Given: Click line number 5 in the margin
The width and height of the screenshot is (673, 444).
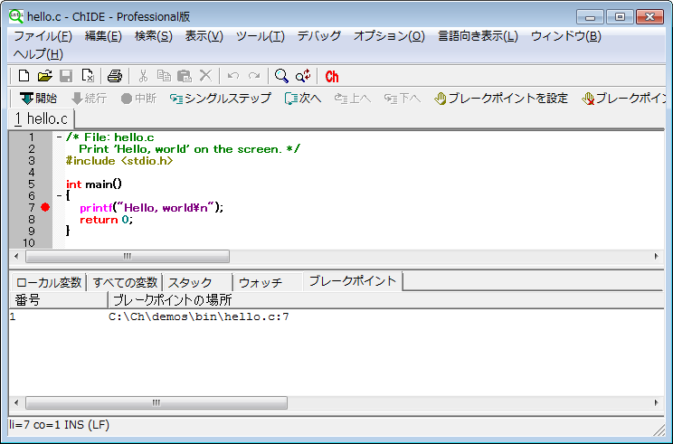Looking at the screenshot, I should tap(32, 184).
